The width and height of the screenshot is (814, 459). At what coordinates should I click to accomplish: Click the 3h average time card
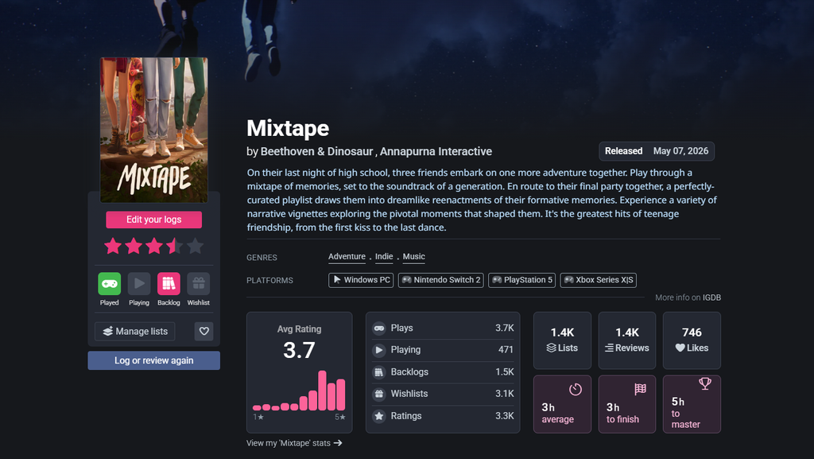(562, 404)
